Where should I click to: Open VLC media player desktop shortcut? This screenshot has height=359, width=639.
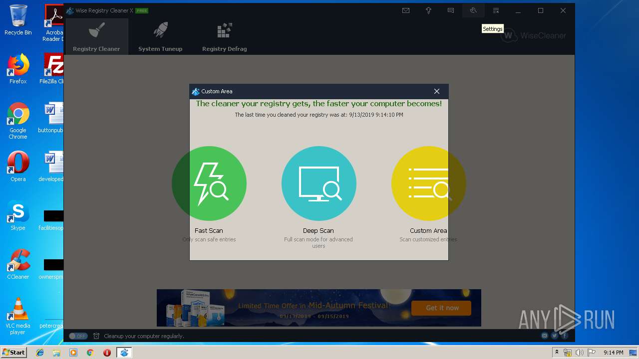point(18,316)
